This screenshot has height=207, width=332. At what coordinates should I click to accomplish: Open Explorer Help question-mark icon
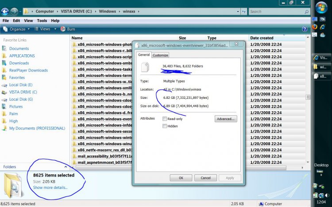[305, 29]
